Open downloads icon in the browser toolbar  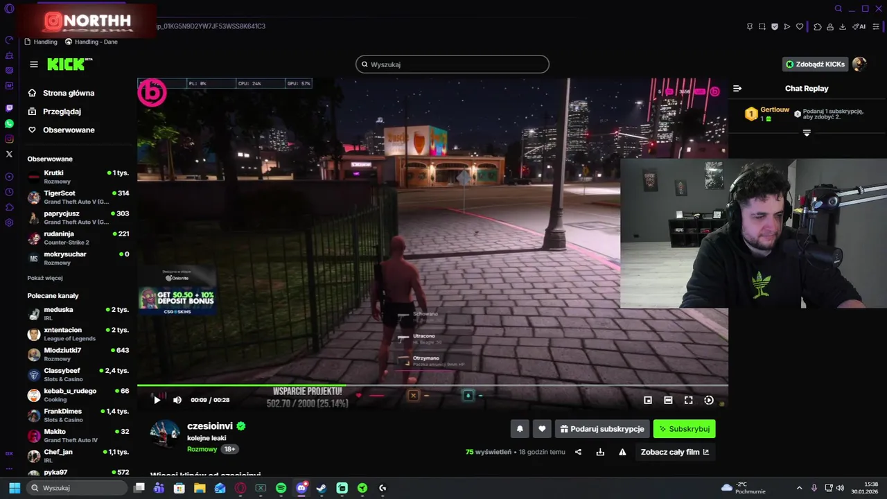click(x=843, y=26)
